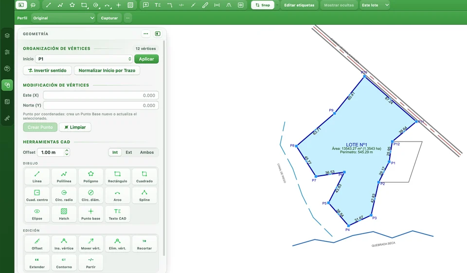Click the nodes network icon in sidebar
This screenshot has width=467, height=273.
[7, 118]
